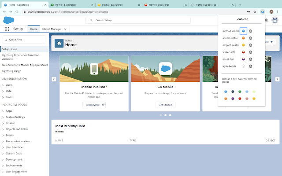Open New Salesforce Mobile App QuickStart
Image resolution: width=282 pixels, height=176 pixels.
click(x=25, y=65)
